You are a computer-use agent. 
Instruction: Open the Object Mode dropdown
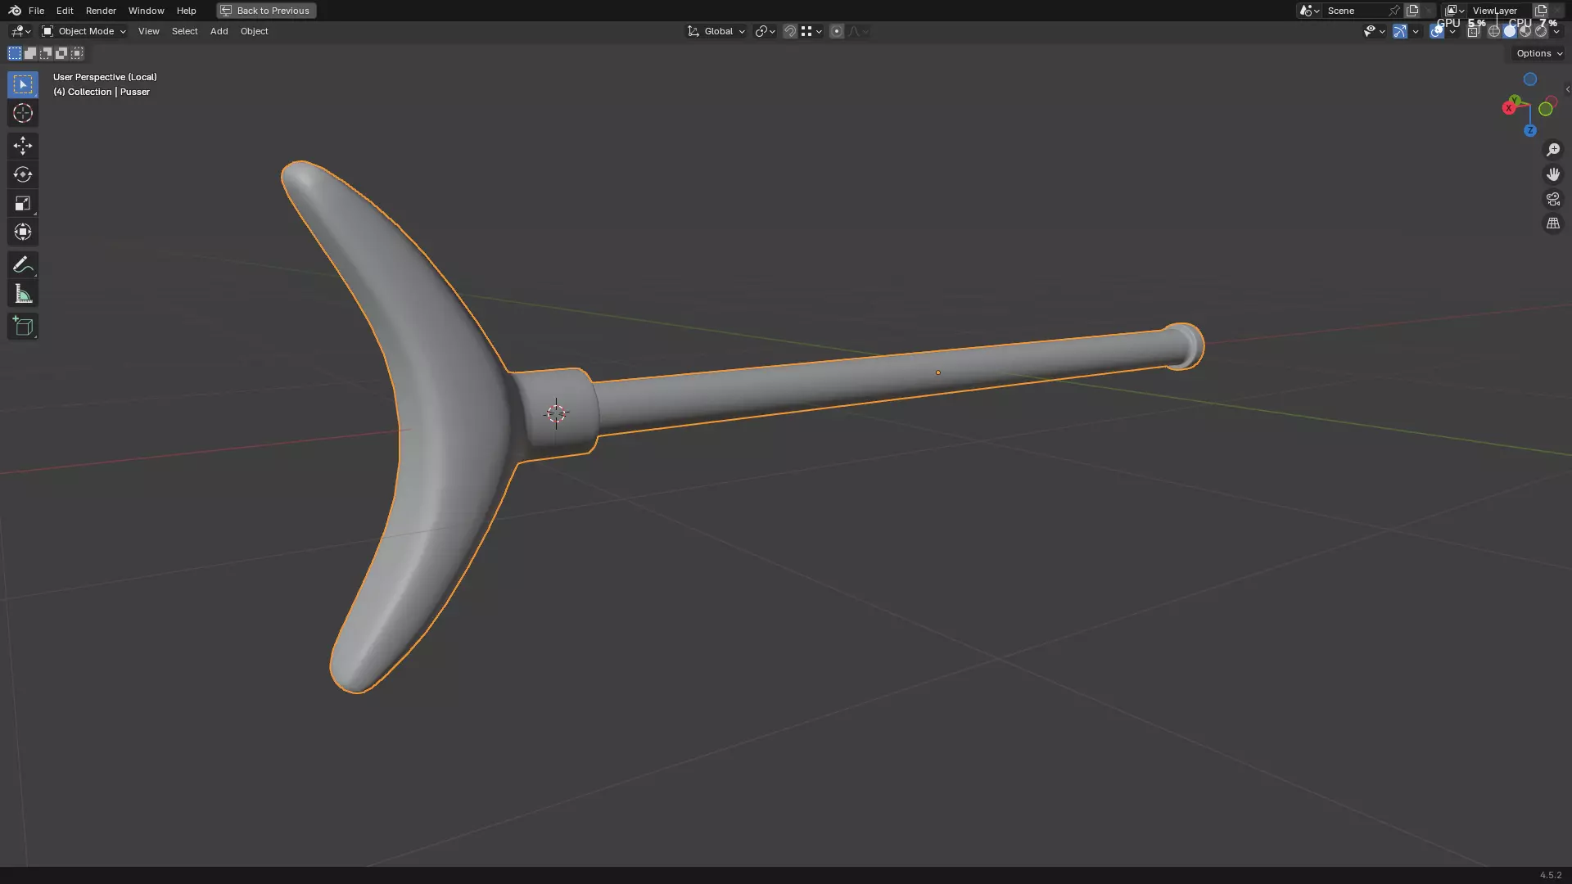(84, 31)
